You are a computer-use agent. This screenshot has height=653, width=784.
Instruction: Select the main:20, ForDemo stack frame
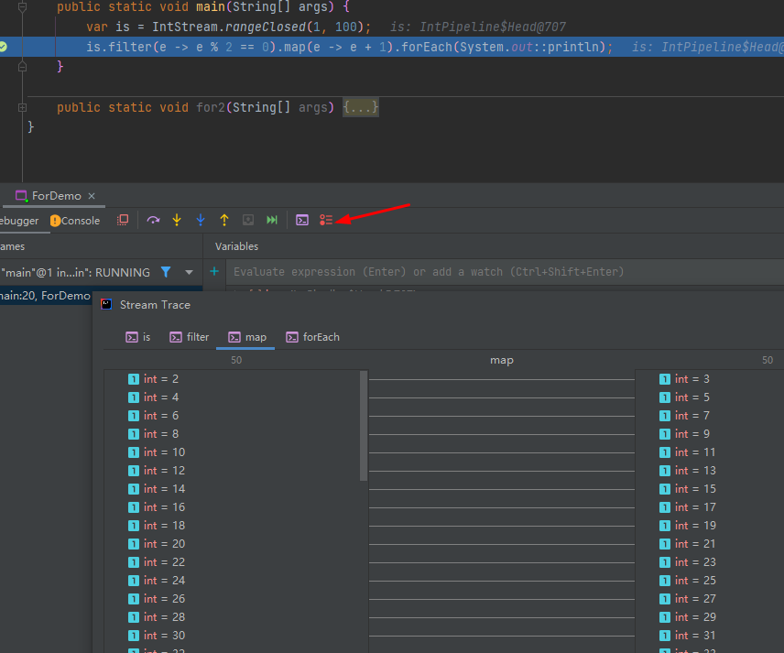46,296
